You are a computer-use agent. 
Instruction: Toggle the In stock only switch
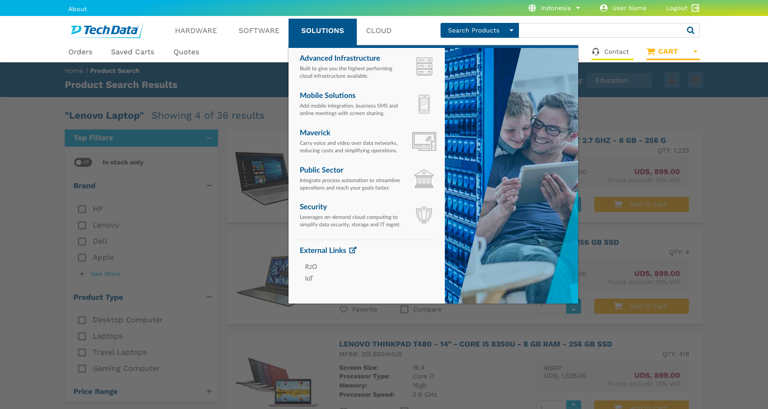[83, 162]
